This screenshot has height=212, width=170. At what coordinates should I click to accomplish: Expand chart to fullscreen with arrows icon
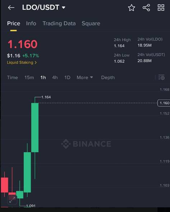pos(12,200)
